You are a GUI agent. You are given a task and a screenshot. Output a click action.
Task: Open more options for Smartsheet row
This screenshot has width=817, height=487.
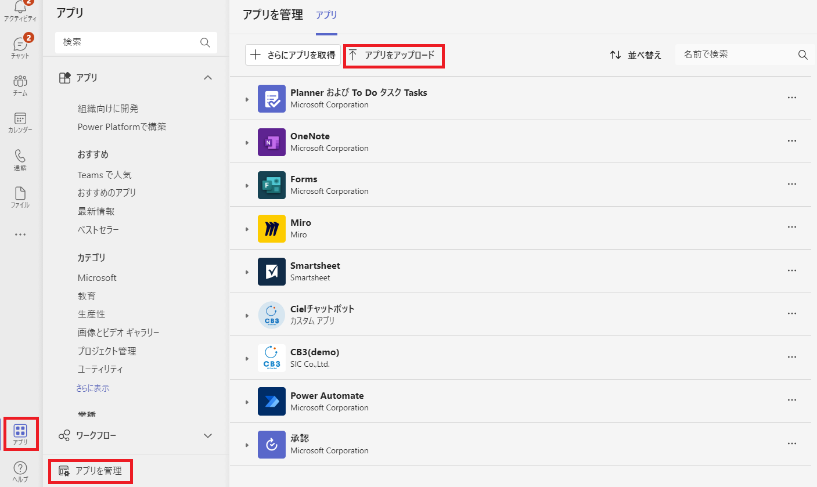(791, 270)
